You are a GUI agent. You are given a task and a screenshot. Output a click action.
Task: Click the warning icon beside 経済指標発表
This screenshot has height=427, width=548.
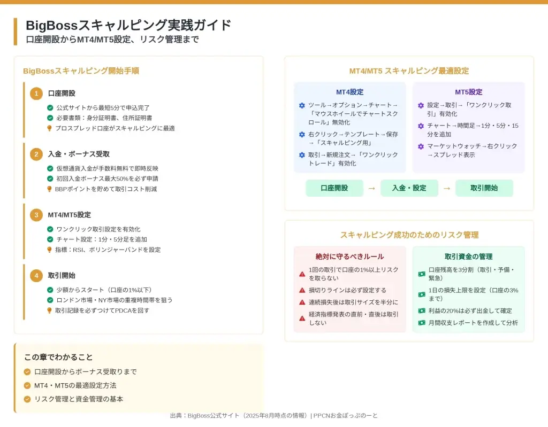click(302, 318)
